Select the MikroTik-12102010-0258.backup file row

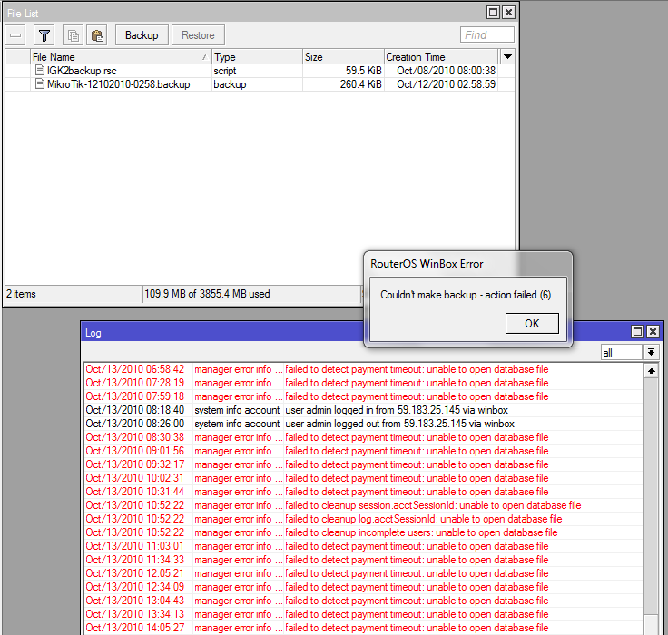point(260,84)
